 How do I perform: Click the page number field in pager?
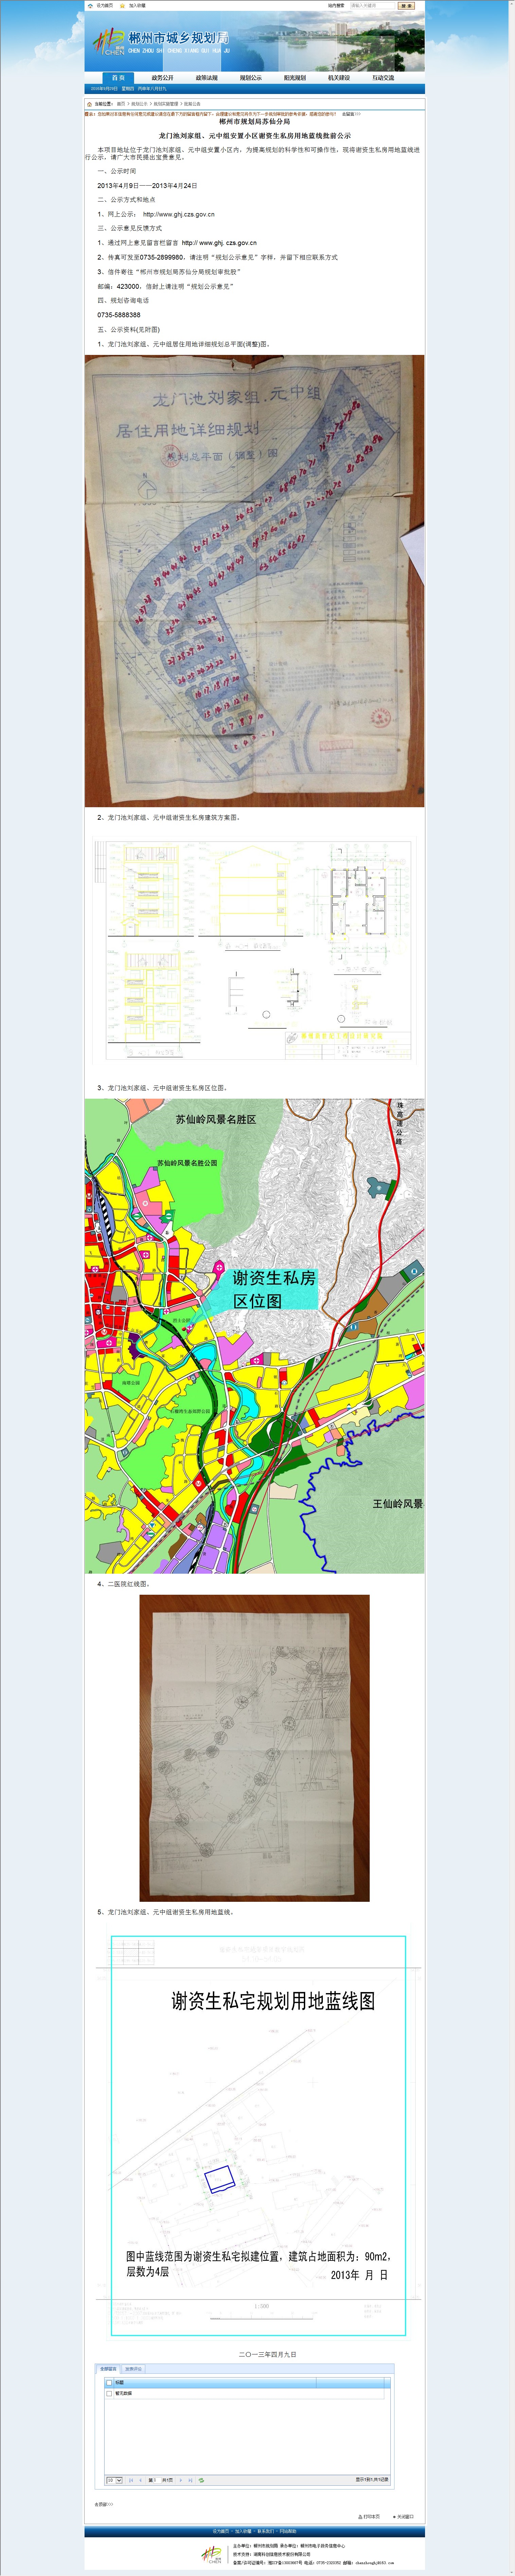click(157, 2480)
